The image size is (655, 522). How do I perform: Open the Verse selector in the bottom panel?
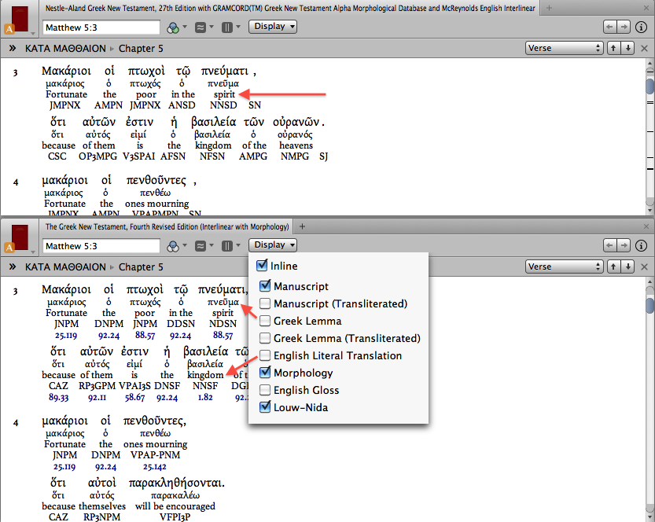(564, 267)
